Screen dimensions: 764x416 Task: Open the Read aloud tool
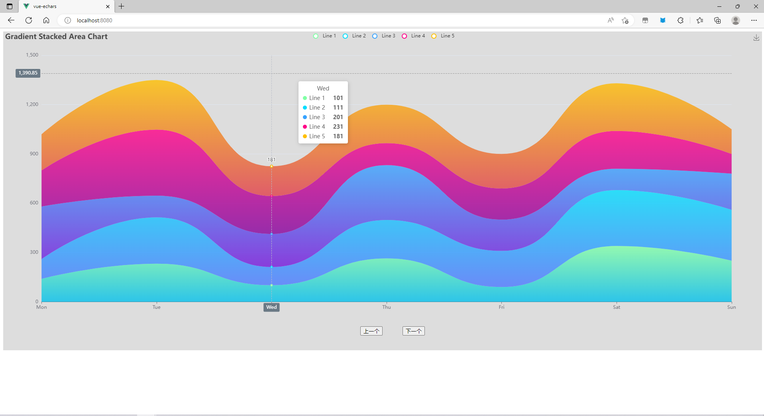pos(611,20)
